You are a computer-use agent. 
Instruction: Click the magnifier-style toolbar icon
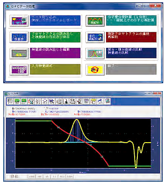click(x=79, y=101)
